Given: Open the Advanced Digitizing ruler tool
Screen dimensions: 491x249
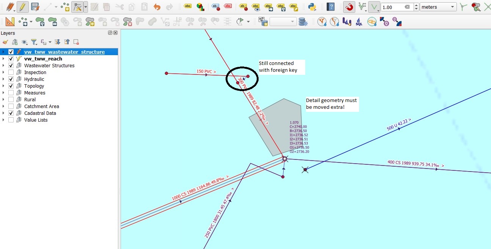Looking at the screenshot, I should click(x=10, y=22).
